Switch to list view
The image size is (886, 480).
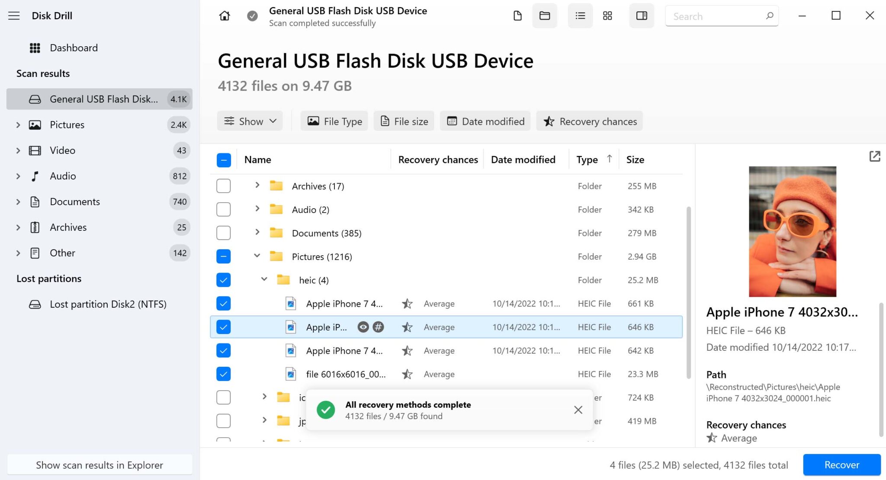tap(580, 16)
